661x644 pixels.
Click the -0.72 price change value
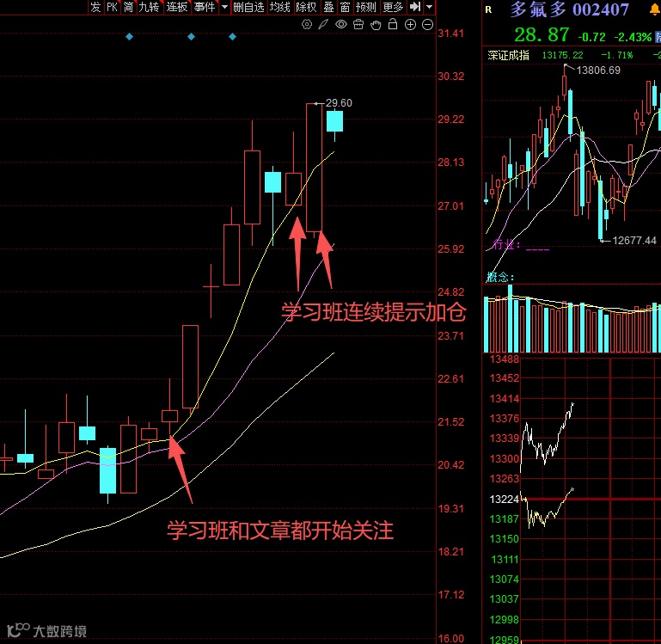tap(591, 37)
